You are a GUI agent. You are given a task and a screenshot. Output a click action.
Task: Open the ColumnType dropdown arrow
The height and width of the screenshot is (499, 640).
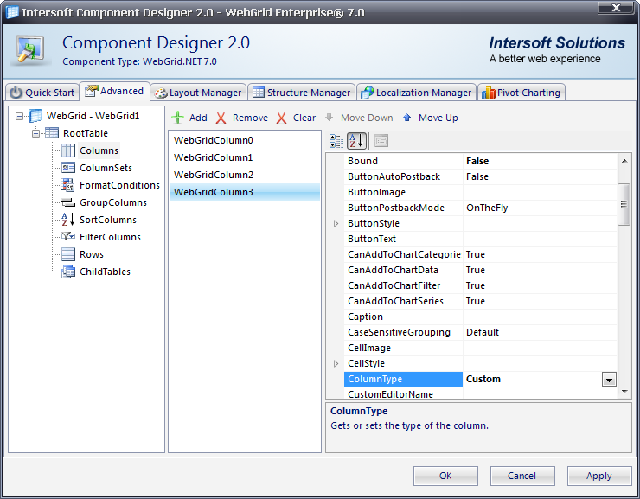609,380
